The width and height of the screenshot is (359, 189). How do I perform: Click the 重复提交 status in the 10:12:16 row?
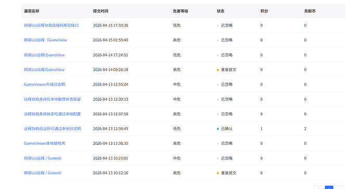click(x=228, y=173)
